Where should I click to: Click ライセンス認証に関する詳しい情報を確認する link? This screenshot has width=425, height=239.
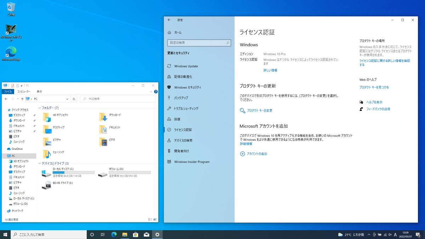click(385, 63)
